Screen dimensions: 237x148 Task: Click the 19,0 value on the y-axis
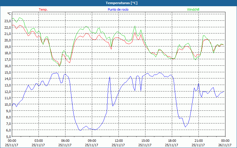point(8,47)
